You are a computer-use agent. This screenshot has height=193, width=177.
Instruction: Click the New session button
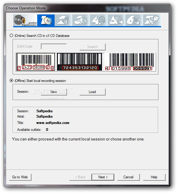coord(54,92)
